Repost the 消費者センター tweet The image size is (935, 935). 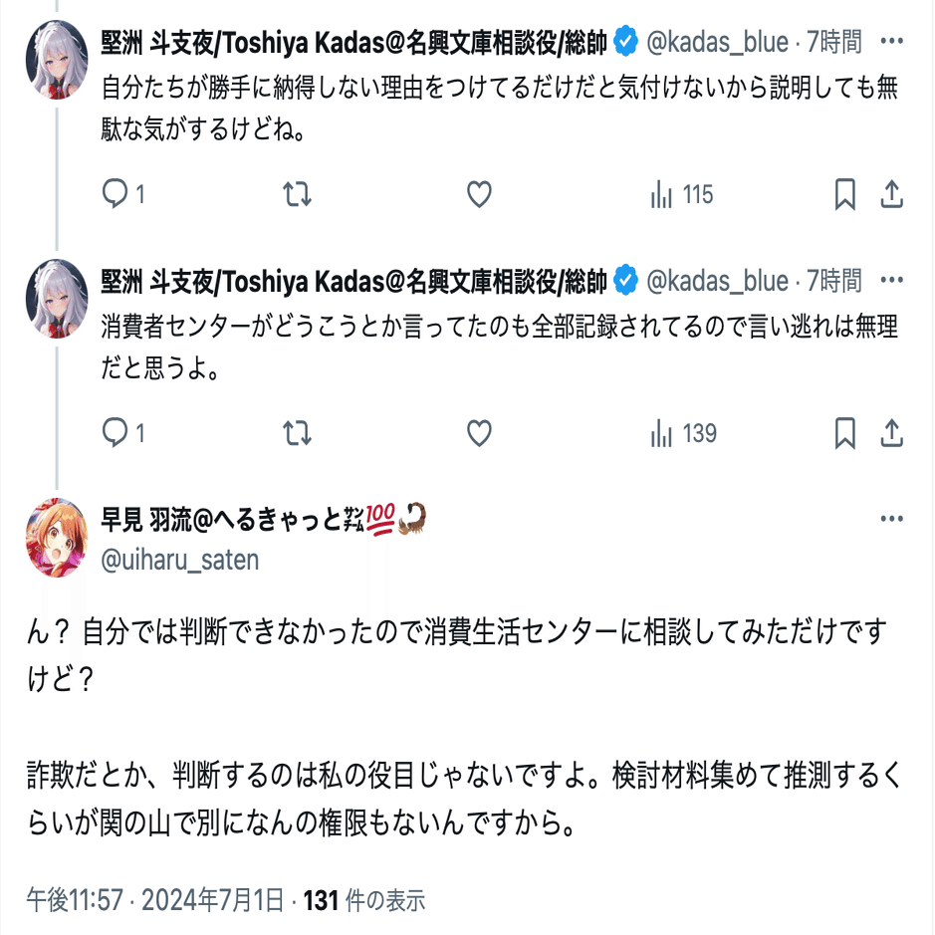[298, 433]
